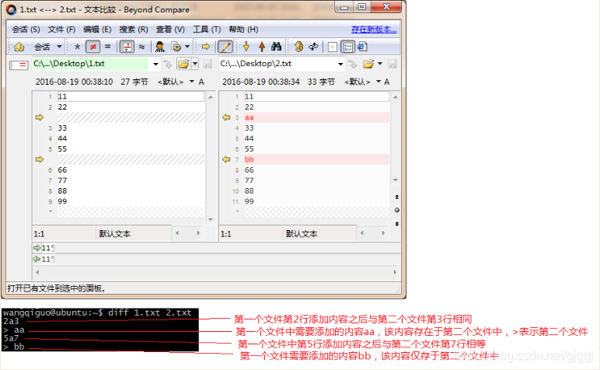The image size is (600, 370).
Task: Jump to Next Difference down arrow
Action: (246, 47)
